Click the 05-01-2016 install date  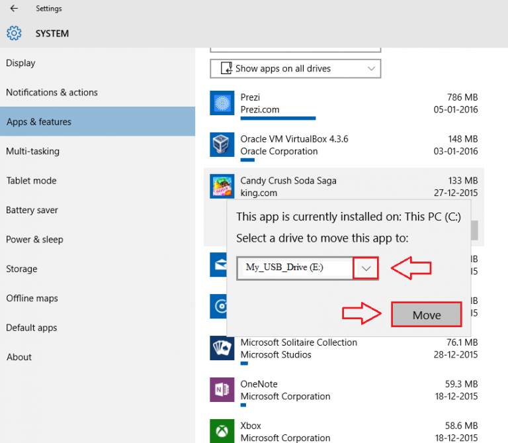click(456, 110)
